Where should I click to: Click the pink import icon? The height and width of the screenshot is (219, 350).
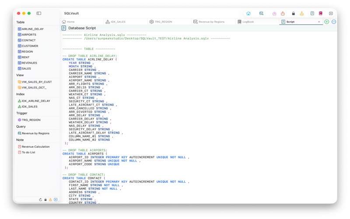(274, 14)
